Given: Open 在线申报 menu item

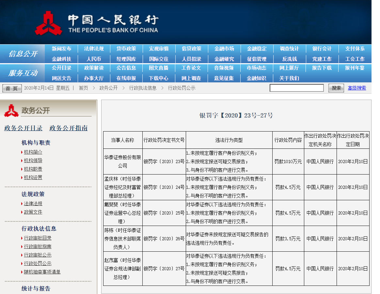Looking at the screenshot, I should coord(126,78).
